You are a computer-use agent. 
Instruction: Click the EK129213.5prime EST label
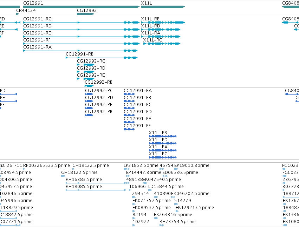click(195, 208)
